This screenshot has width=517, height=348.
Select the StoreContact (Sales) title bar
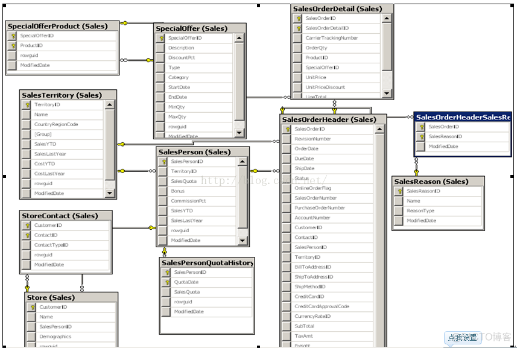[66, 216]
